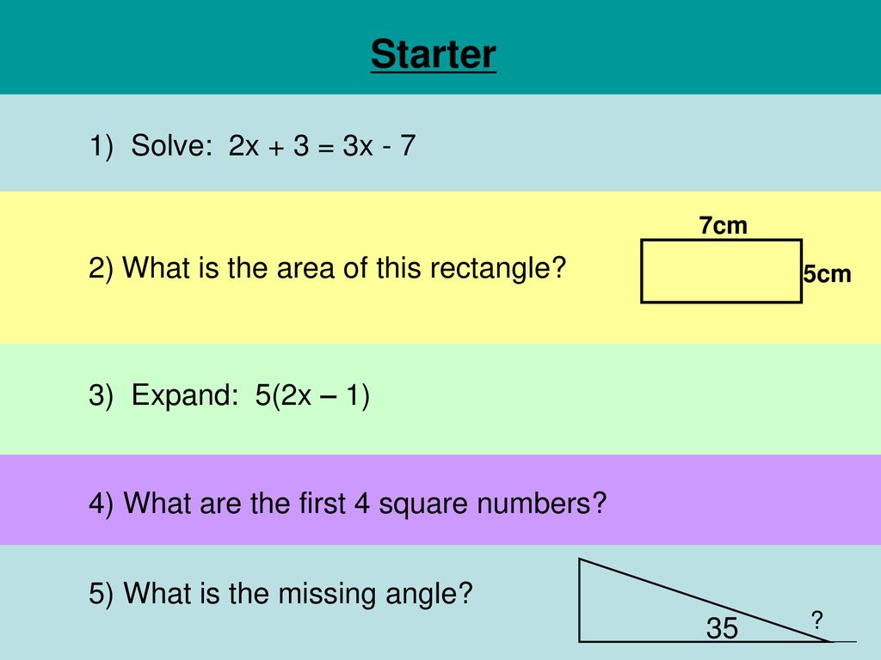Select the 7cm label above the rectangle

pos(723,226)
